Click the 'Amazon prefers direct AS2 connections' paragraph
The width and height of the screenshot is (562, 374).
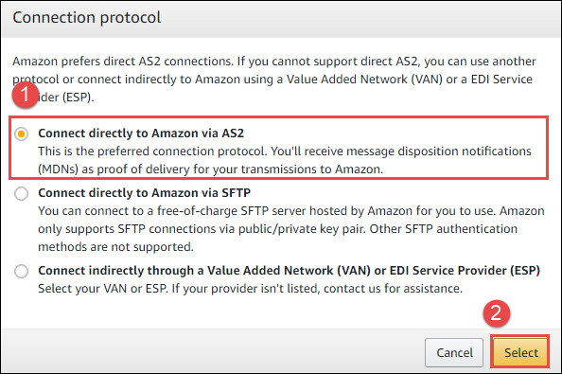tap(274, 79)
